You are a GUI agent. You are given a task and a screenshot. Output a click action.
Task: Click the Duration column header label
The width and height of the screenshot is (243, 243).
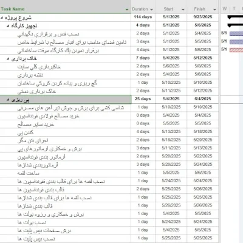point(140,9)
